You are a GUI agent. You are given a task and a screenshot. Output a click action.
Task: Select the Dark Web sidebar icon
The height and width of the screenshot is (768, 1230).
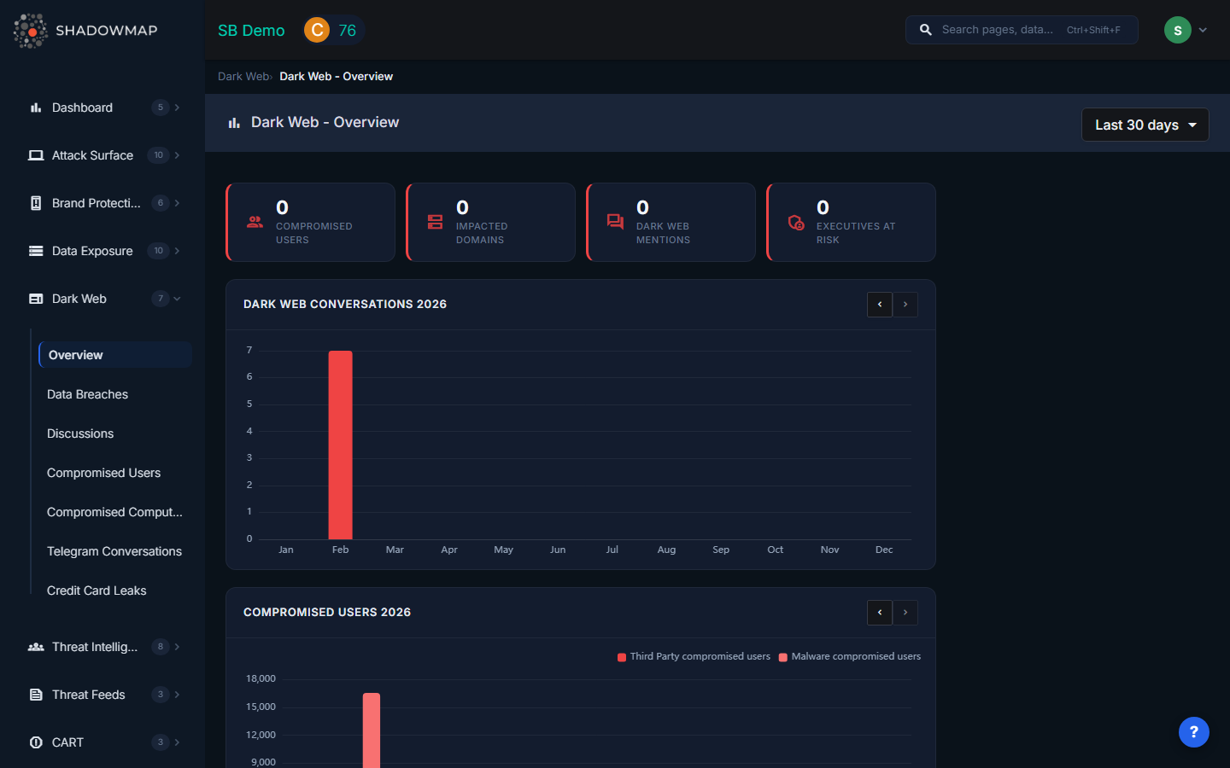35,298
